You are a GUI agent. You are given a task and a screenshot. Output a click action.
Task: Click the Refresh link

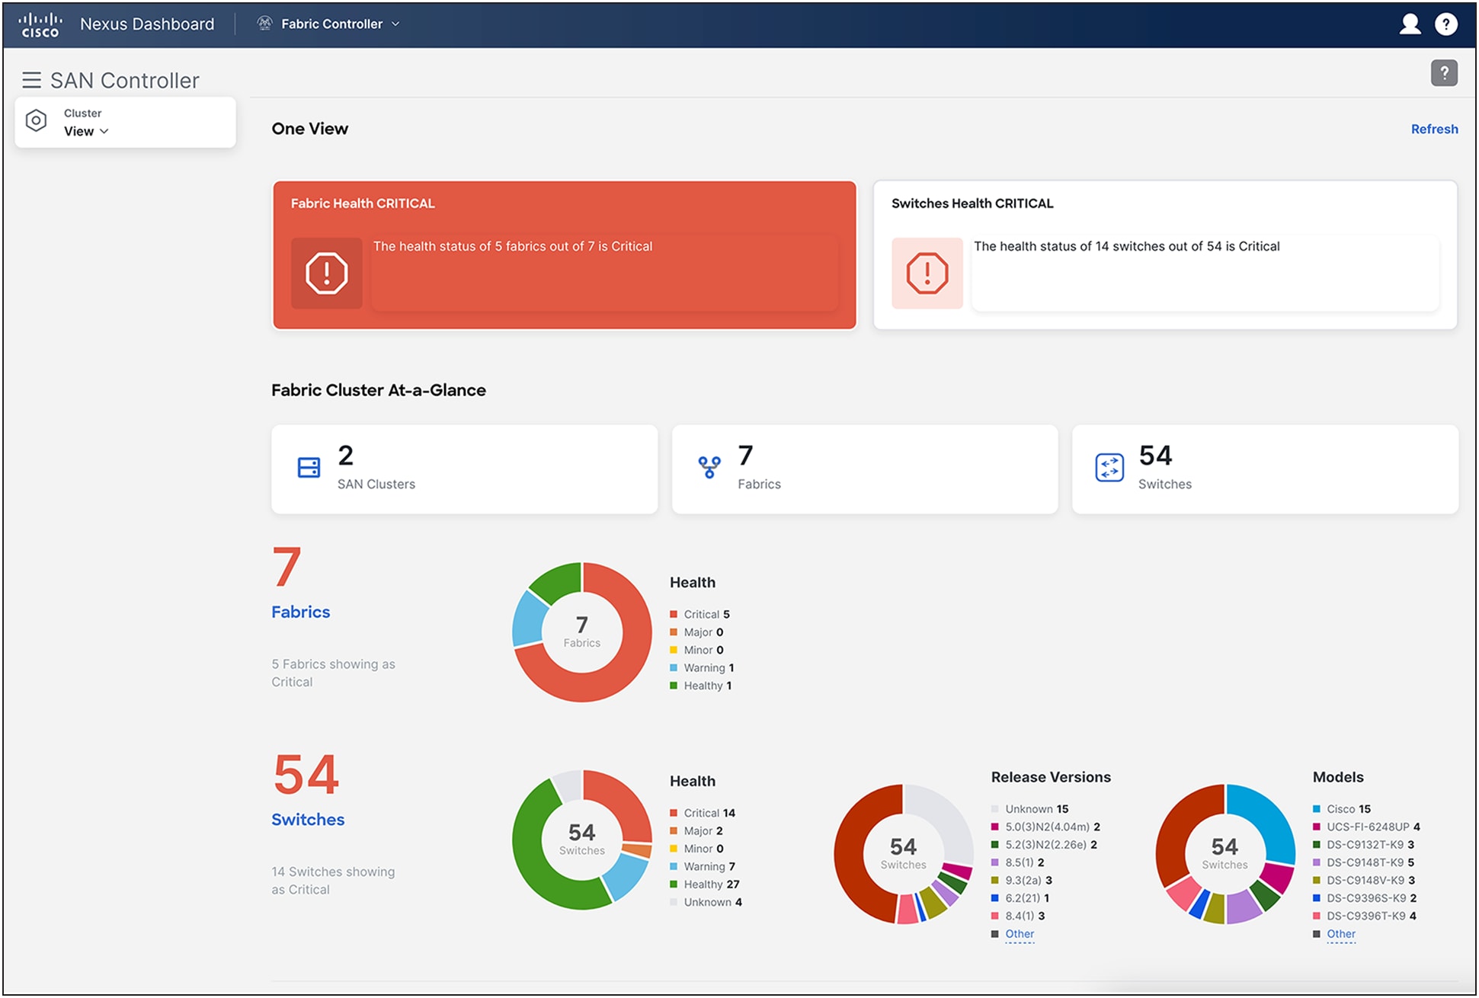coord(1434,129)
